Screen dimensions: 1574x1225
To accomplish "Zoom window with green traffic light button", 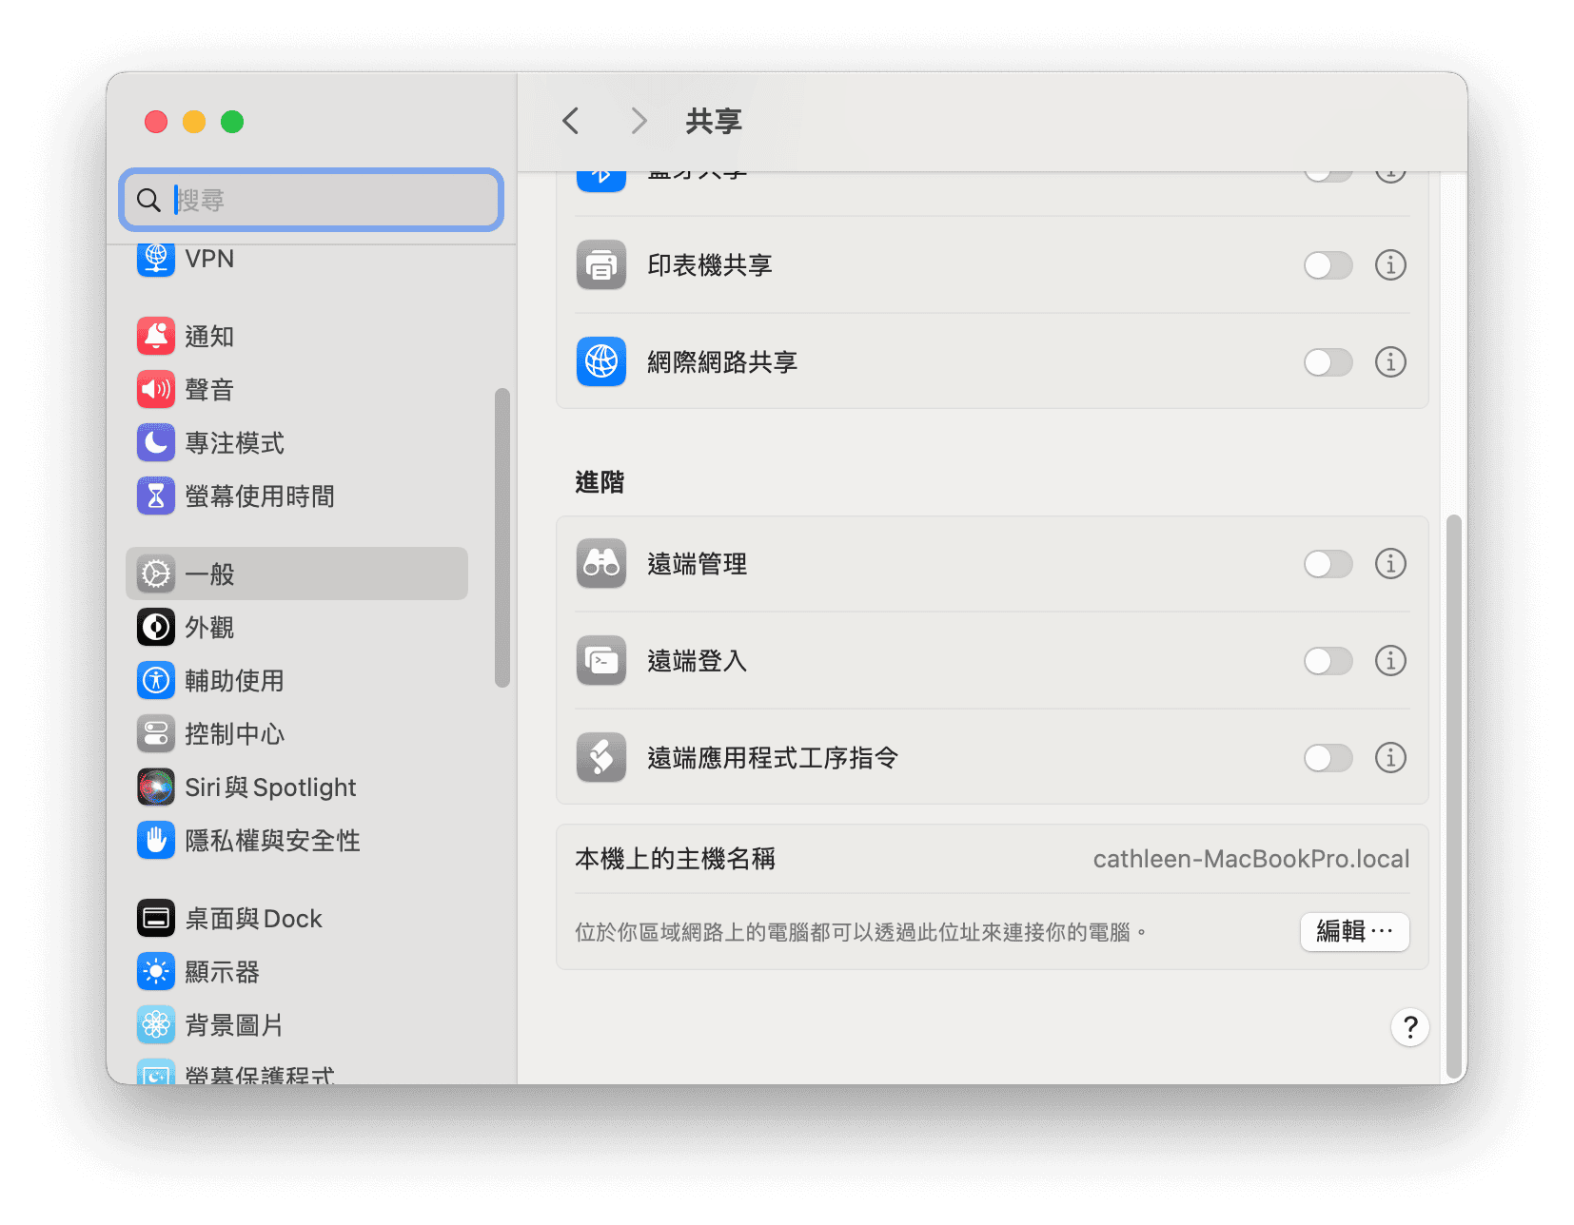I will point(232,122).
